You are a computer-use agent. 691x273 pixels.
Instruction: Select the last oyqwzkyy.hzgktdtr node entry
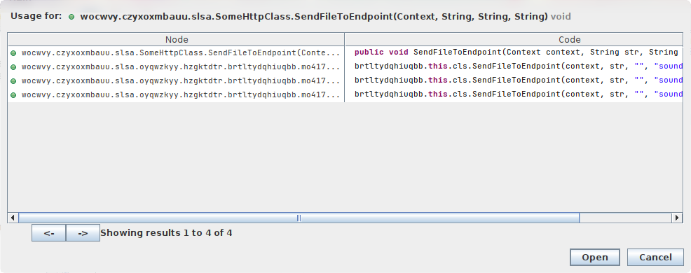pyautogui.click(x=177, y=95)
